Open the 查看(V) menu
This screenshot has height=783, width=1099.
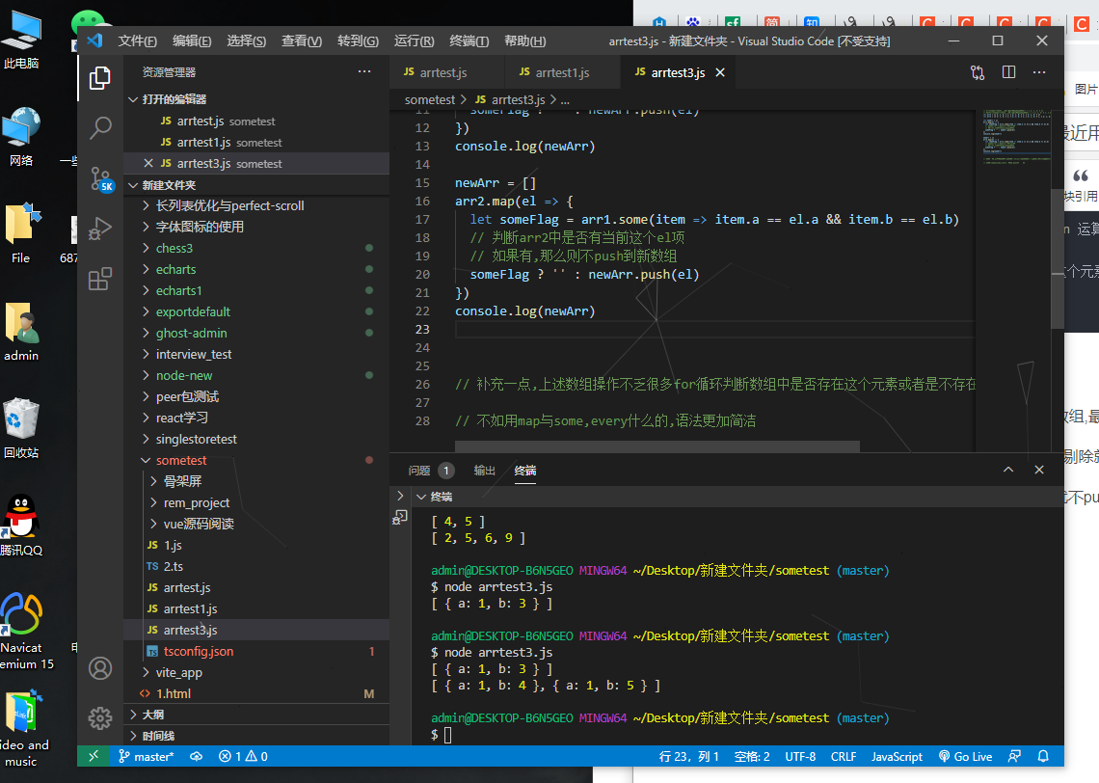[x=302, y=41]
